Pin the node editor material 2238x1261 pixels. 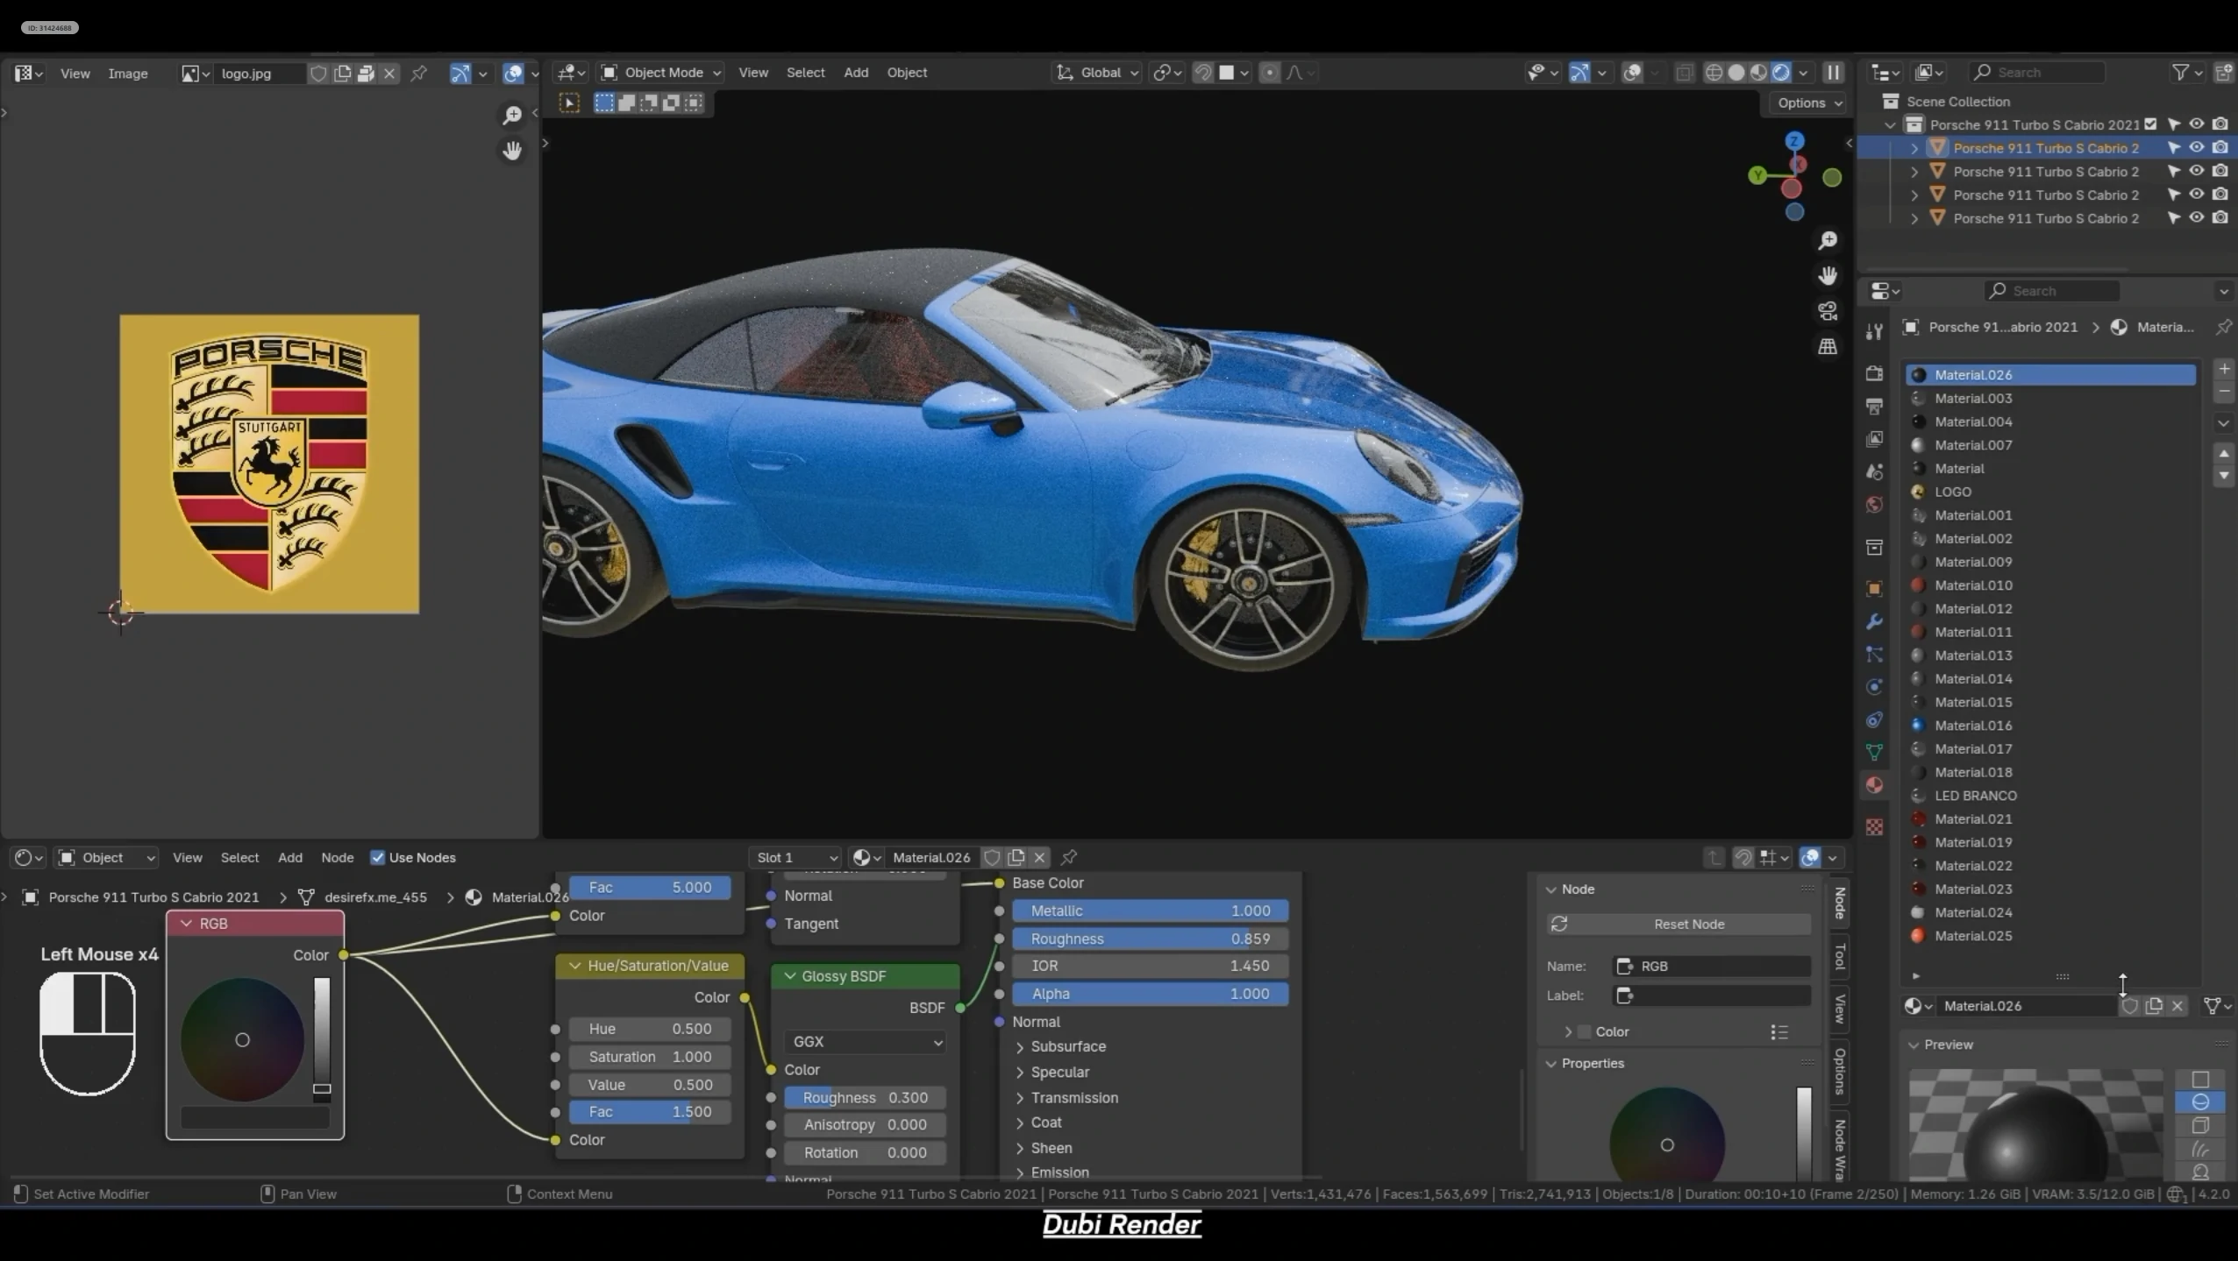(x=1069, y=857)
